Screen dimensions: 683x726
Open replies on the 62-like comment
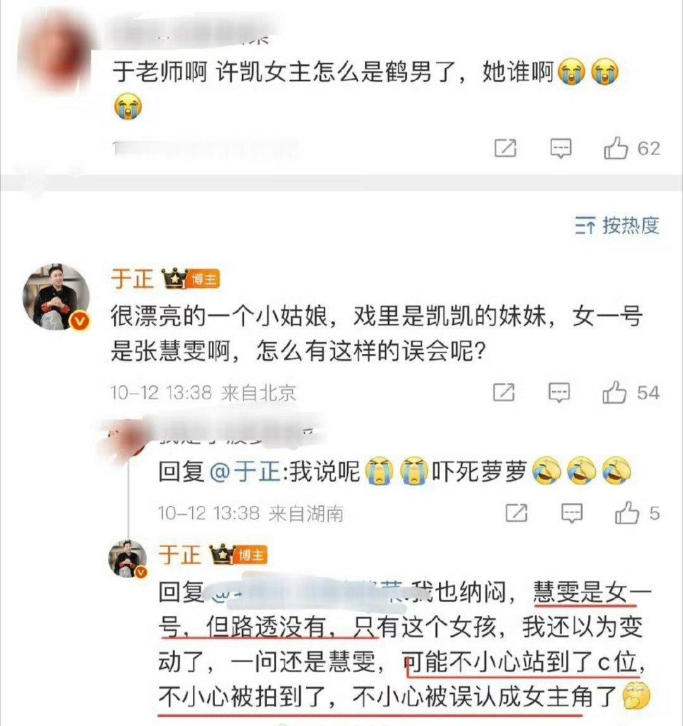pos(560,148)
